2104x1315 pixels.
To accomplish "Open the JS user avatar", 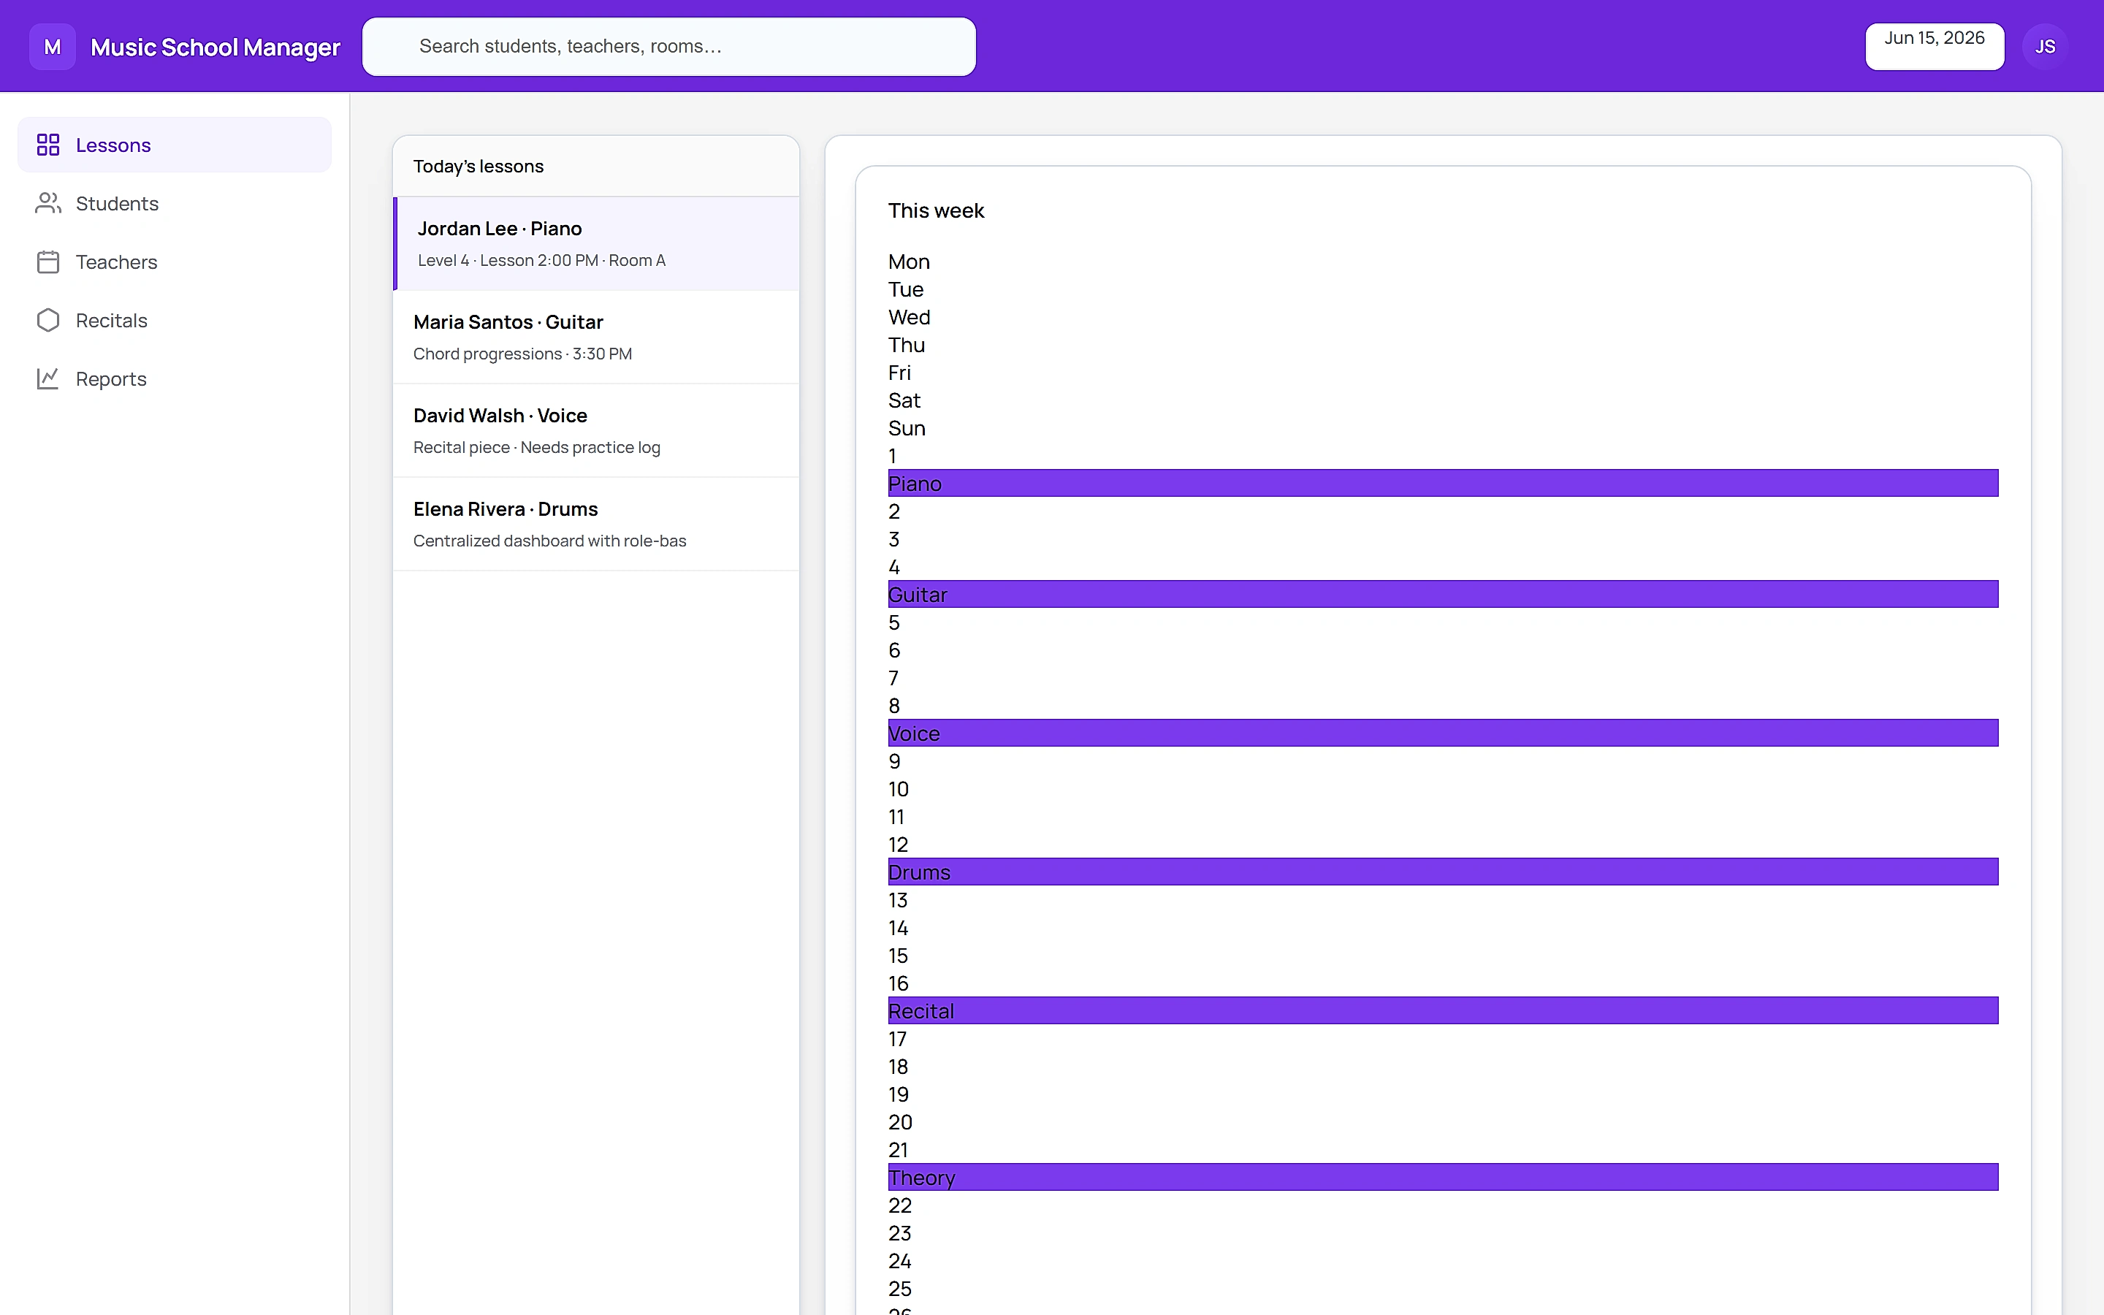I will (x=2045, y=46).
